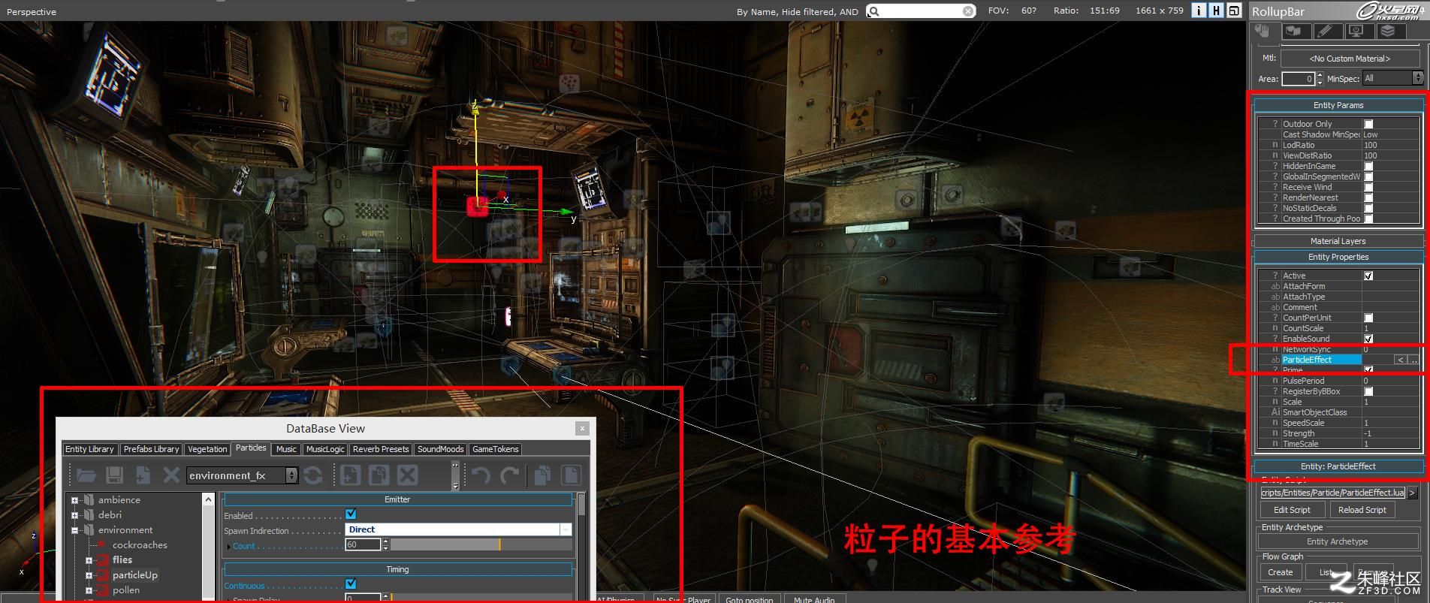This screenshot has height=603, width=1430.
Task: Click the undo arrow in DataBase View
Action: point(481,475)
